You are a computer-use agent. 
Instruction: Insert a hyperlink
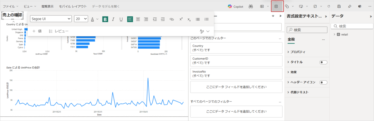[x=172, y=19]
